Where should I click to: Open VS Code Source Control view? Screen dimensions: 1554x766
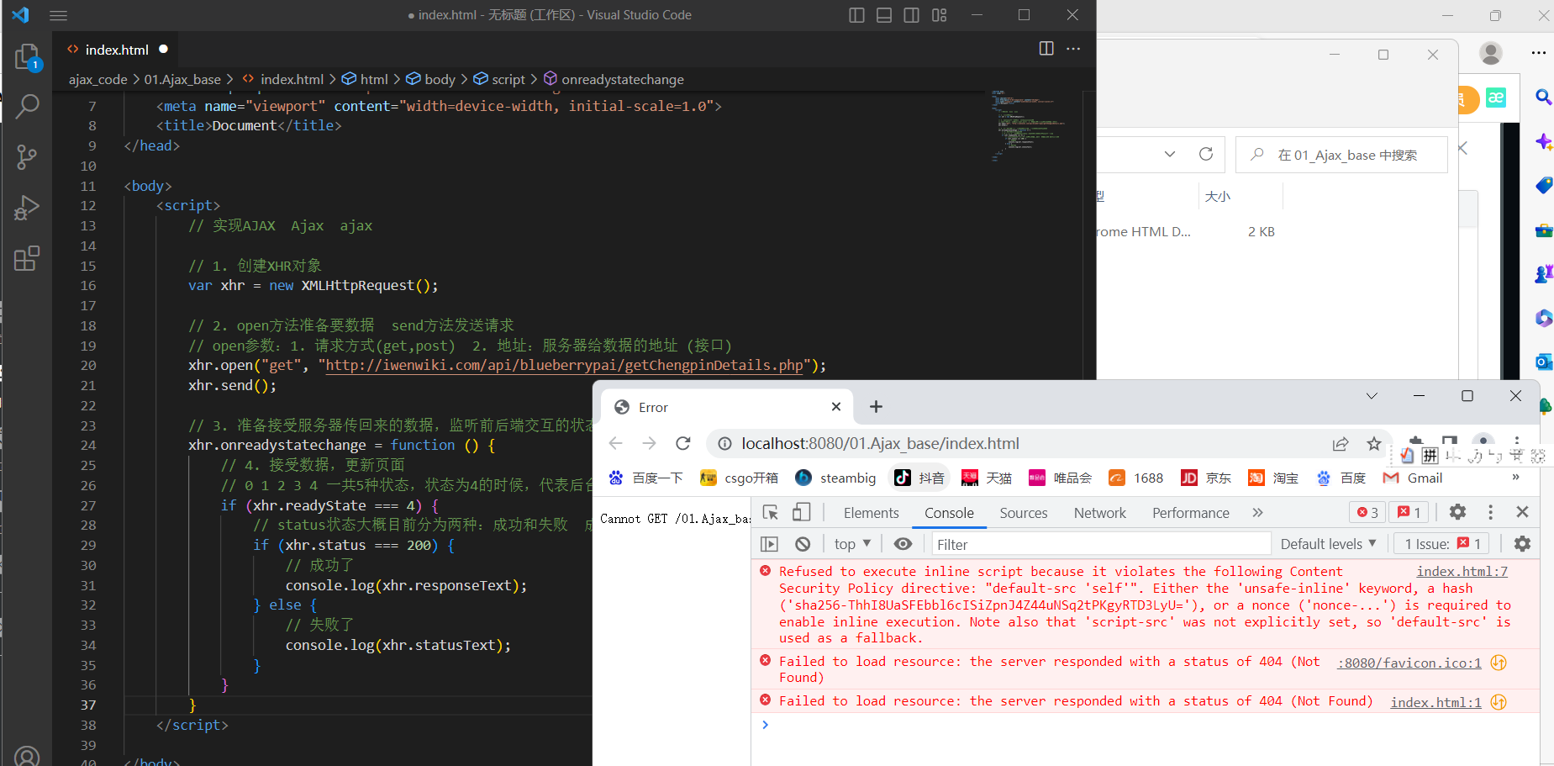[x=27, y=156]
